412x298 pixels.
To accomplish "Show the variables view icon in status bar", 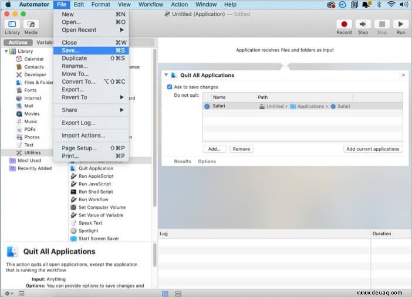I will (178, 293).
